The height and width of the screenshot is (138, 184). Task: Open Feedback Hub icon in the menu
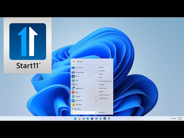click(x=73, y=88)
